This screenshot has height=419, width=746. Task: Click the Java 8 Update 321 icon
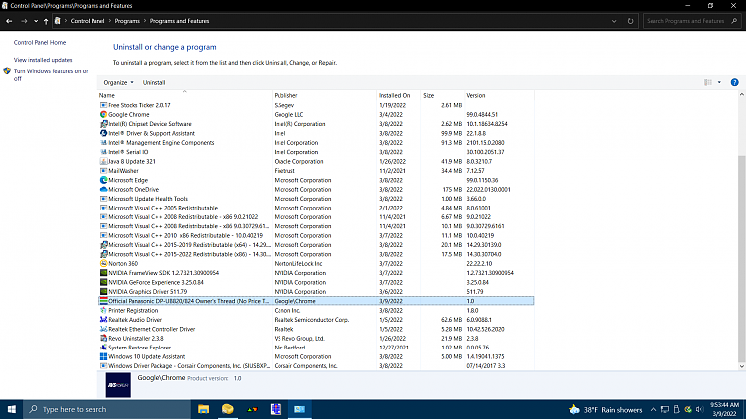click(103, 161)
